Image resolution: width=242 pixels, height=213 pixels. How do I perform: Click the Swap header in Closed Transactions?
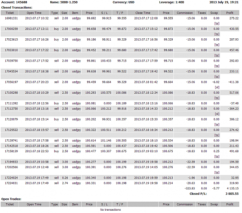(214, 13)
